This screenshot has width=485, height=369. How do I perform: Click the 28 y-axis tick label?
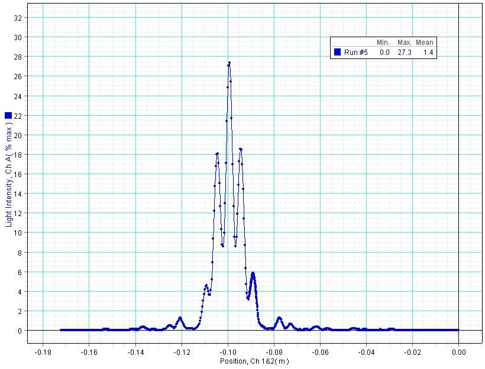point(18,57)
